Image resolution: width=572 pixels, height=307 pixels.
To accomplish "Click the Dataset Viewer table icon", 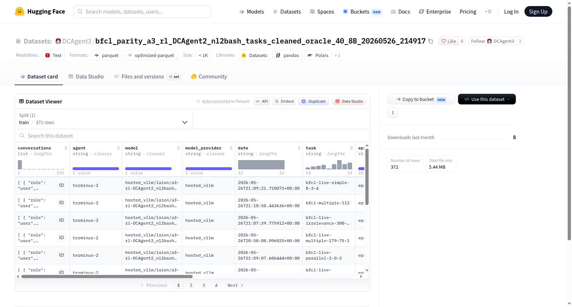I will pyautogui.click(x=21, y=102).
